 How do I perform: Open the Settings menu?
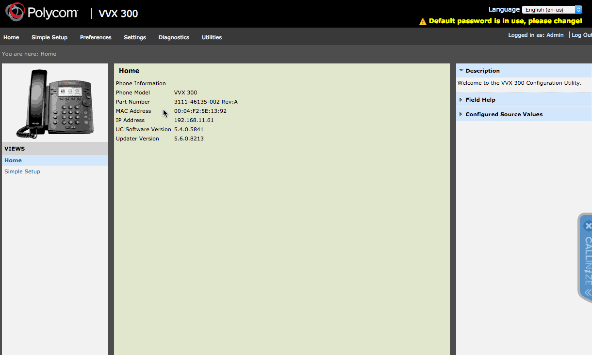[134, 37]
